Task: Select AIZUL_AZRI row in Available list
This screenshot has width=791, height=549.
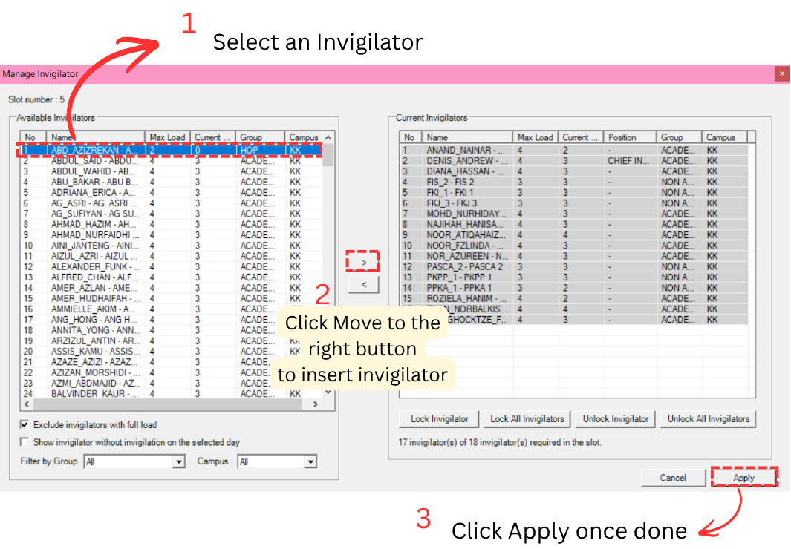Action: click(x=171, y=256)
